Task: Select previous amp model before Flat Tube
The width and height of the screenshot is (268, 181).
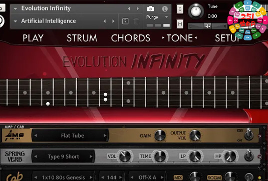Action: pyautogui.click(x=36, y=136)
